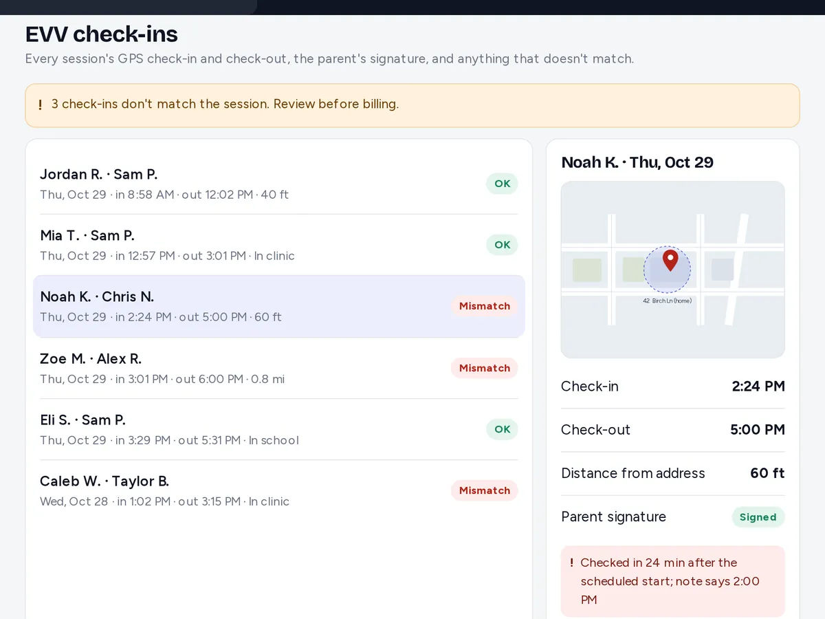
Task: Click the Mismatch badge on the Zoe M. row
Action: click(x=485, y=368)
